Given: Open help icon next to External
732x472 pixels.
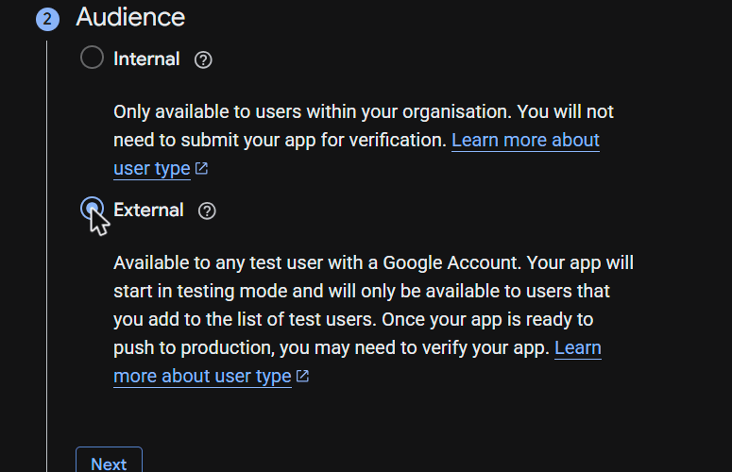Looking at the screenshot, I should pyautogui.click(x=207, y=211).
